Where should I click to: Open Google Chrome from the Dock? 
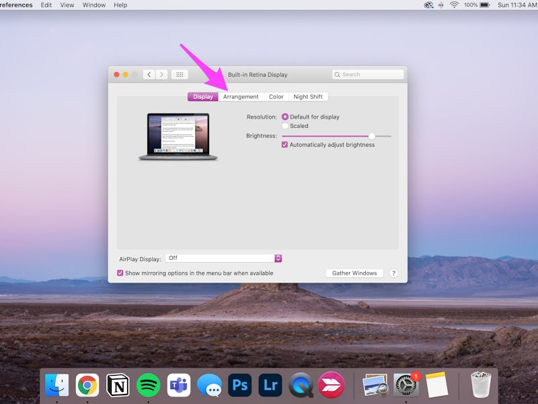click(88, 385)
